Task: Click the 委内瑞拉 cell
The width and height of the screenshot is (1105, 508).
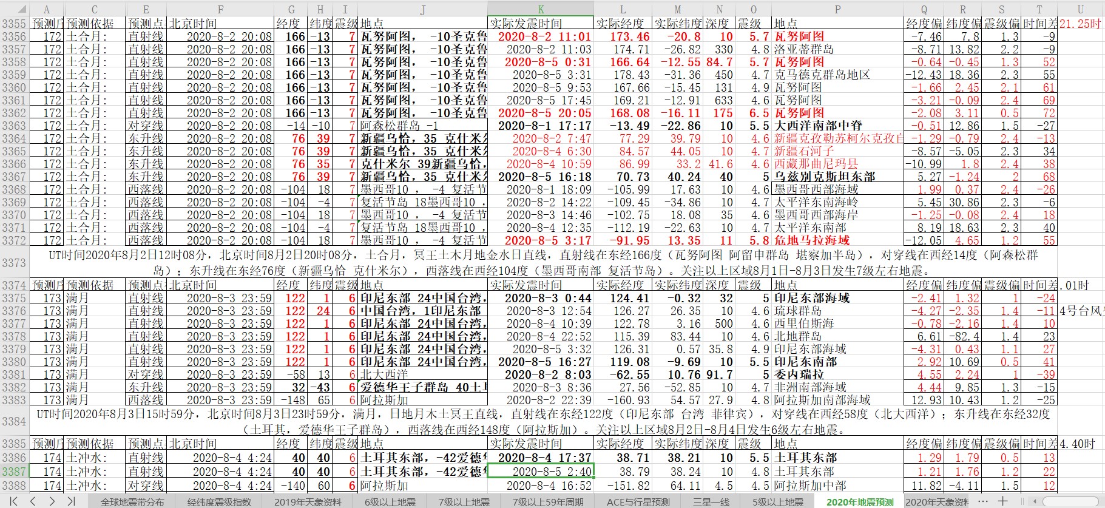Action: click(x=837, y=374)
